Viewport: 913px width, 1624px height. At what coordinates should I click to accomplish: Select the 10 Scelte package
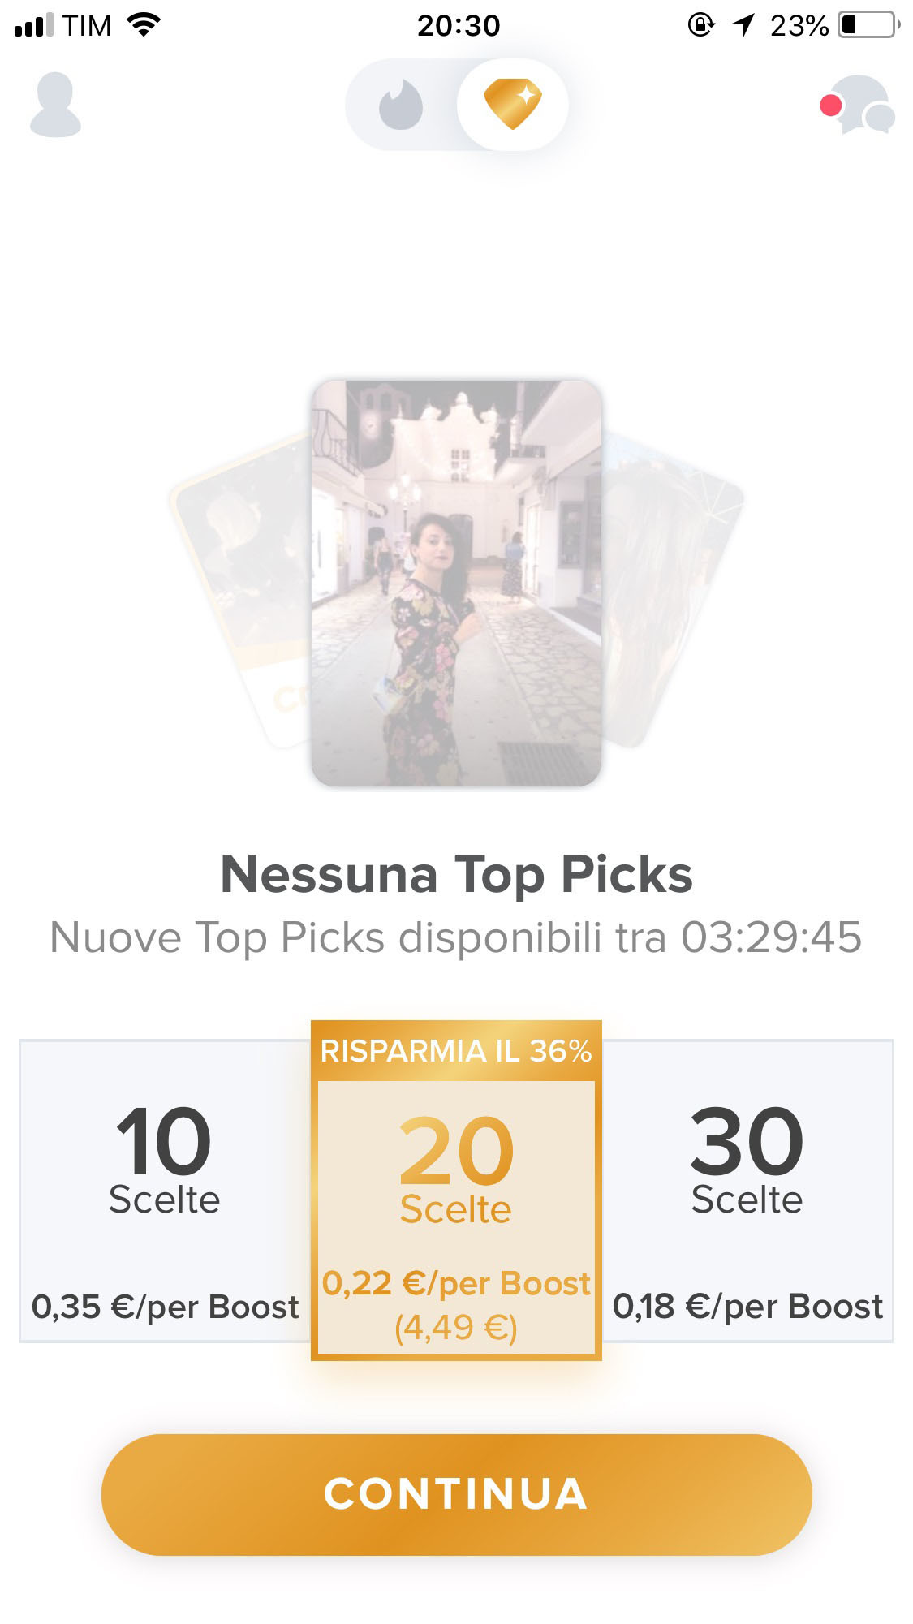165,1191
